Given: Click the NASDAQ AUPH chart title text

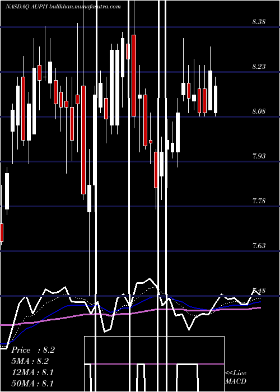Looking at the screenshot, I should coord(63,7).
